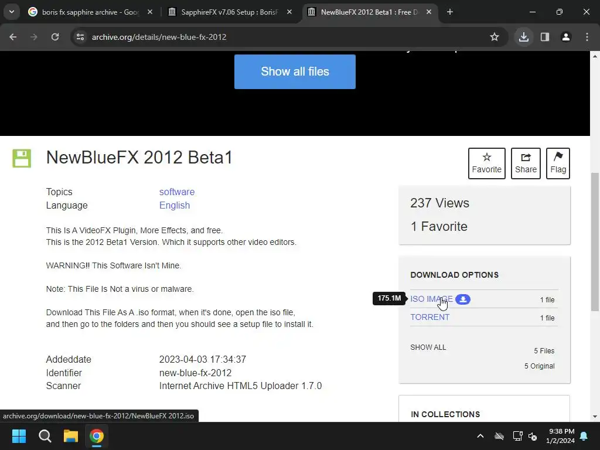
Task: Flag this archive item
Action: pyautogui.click(x=558, y=163)
